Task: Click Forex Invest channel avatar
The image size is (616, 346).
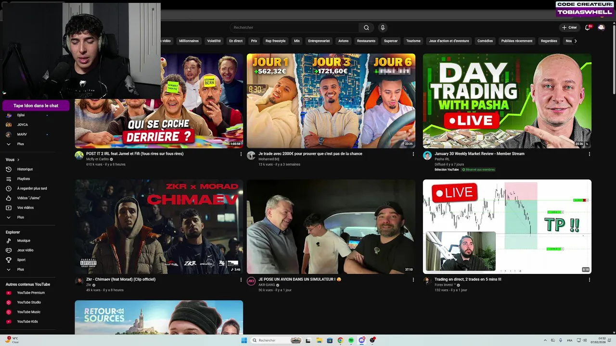Action: (x=427, y=281)
